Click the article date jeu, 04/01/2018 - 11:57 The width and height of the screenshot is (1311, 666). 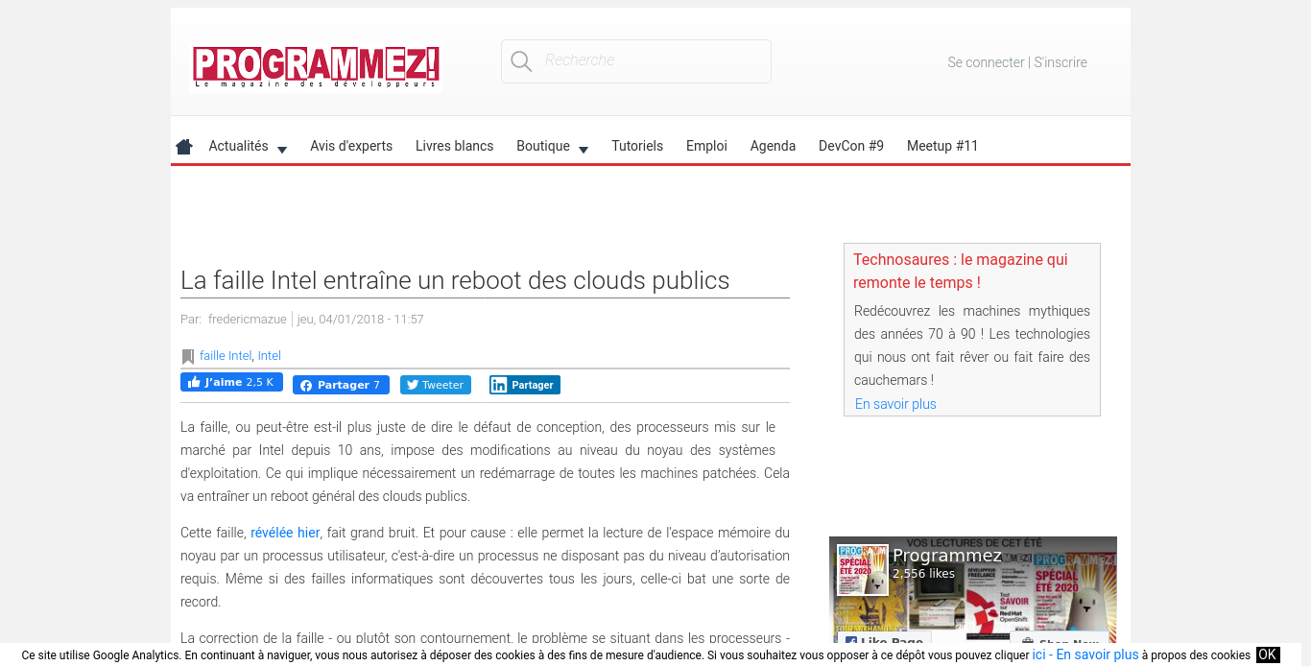pos(360,320)
